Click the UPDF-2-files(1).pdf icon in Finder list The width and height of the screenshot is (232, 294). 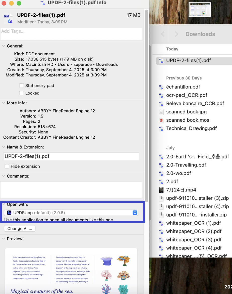click(161, 61)
